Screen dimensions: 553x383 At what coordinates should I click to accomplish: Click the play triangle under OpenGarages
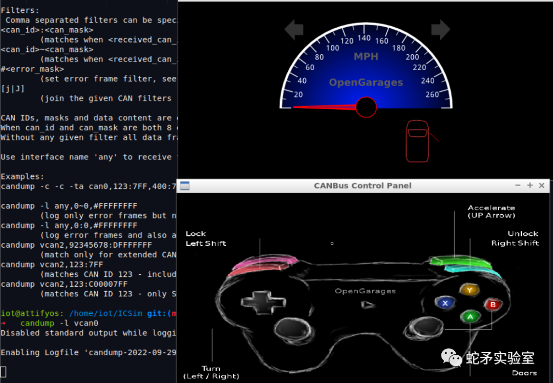tap(368, 304)
